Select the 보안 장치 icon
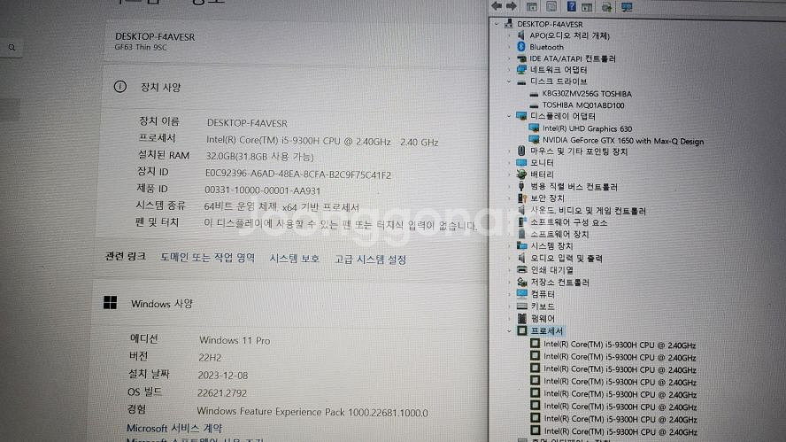 522,198
